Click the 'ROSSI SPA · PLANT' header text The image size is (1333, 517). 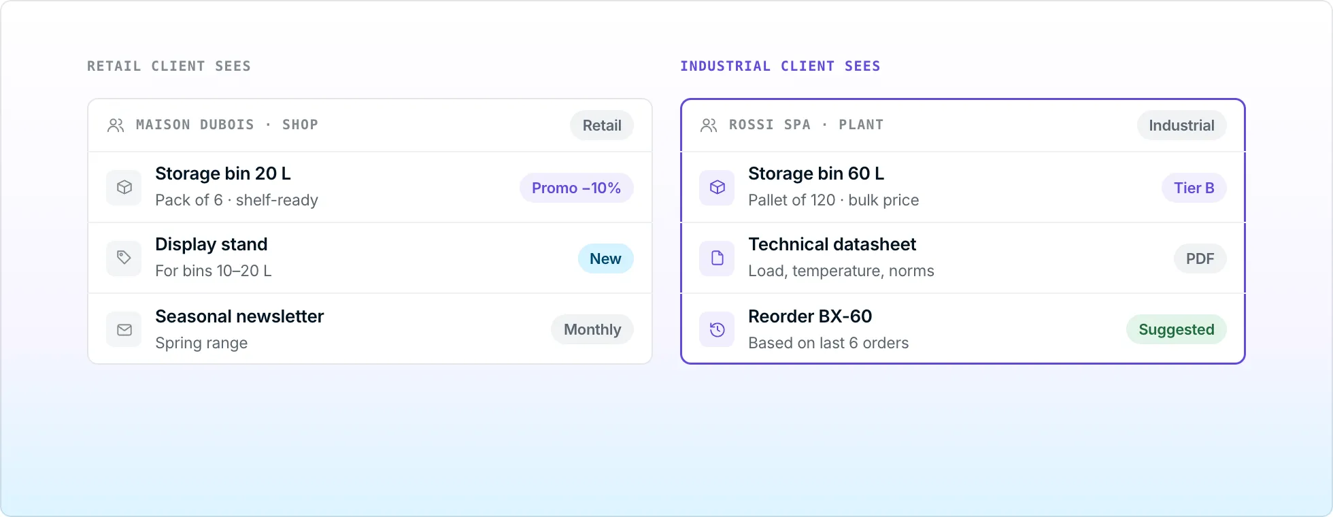click(x=807, y=124)
